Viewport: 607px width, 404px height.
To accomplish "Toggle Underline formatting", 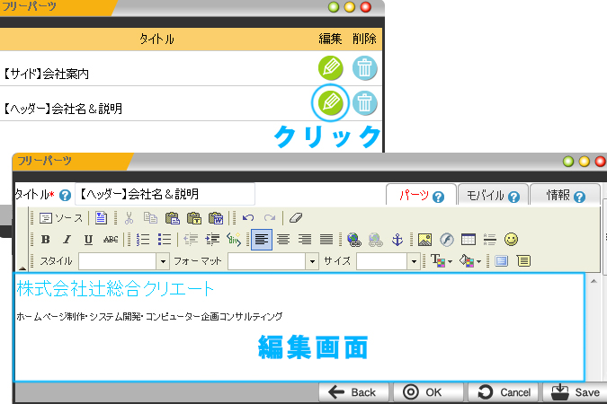I will [x=88, y=240].
